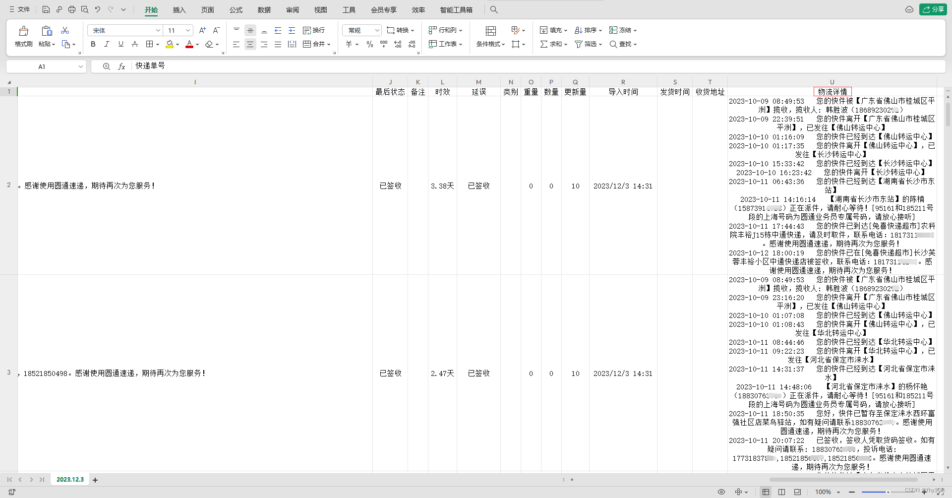The image size is (952, 498).
Task: Open the 100% zoom level dropdown
Action: [x=828, y=492]
